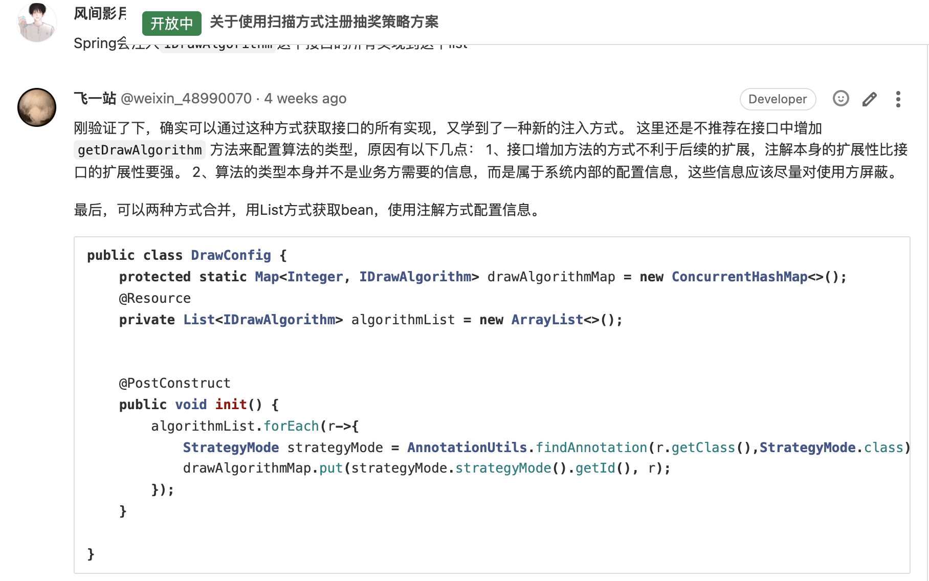Click the init method name in code
The width and height of the screenshot is (929, 581).
pyautogui.click(x=231, y=405)
